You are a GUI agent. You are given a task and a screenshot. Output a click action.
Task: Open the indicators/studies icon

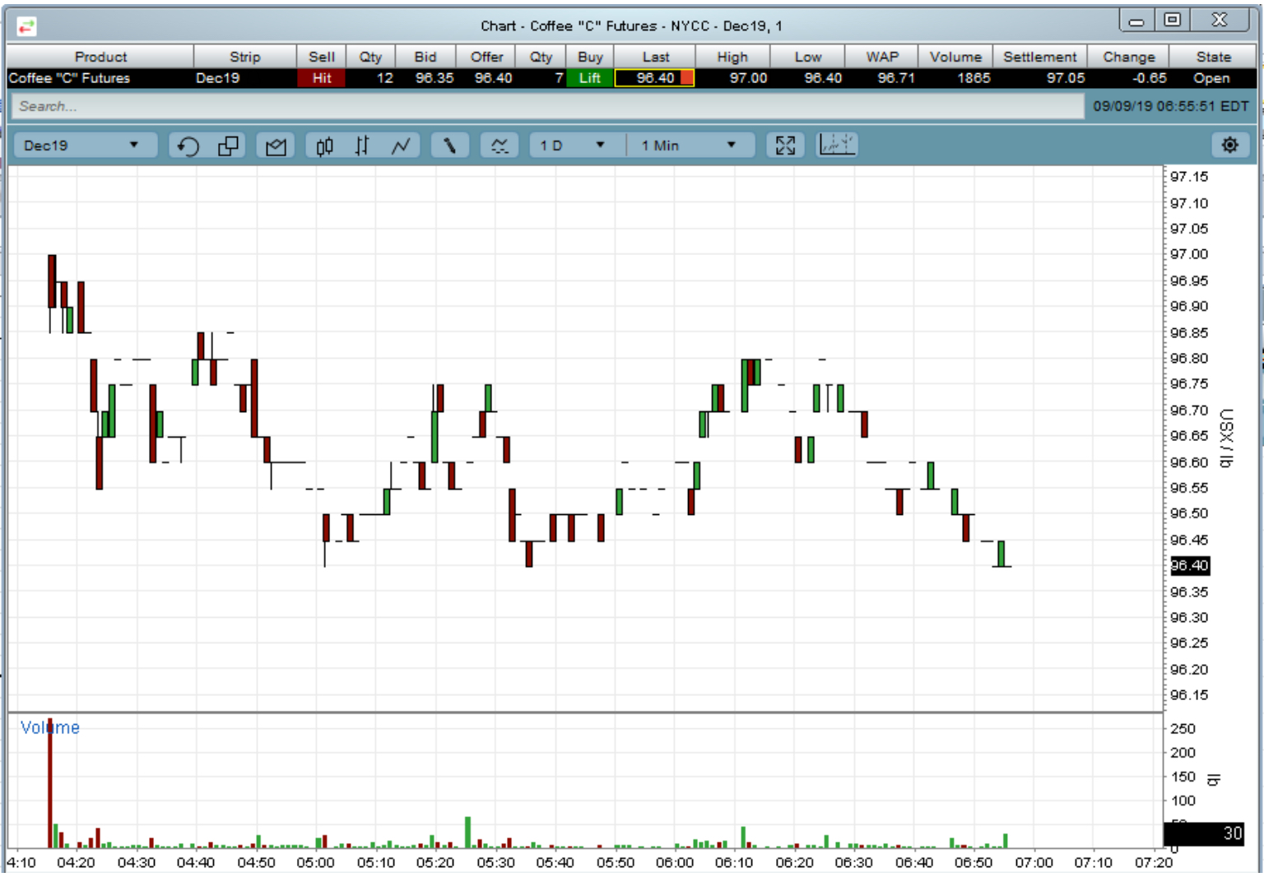pyautogui.click(x=500, y=146)
